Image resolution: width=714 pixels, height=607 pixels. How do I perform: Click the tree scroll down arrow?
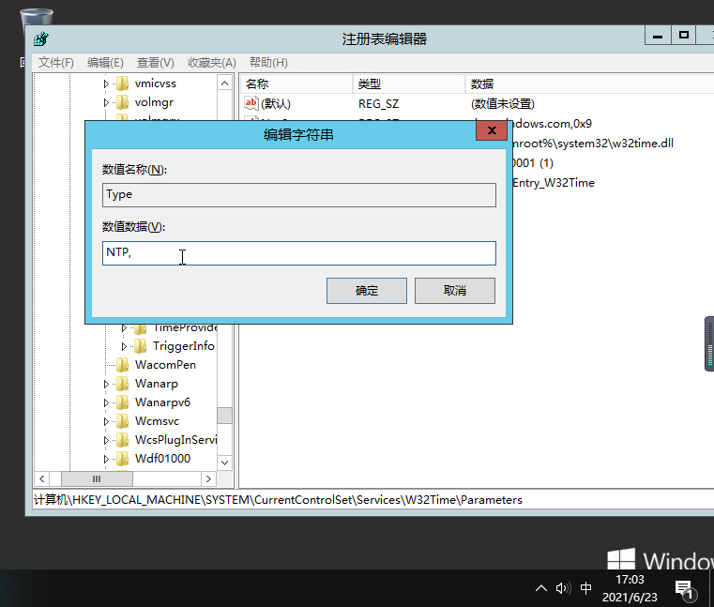224,461
